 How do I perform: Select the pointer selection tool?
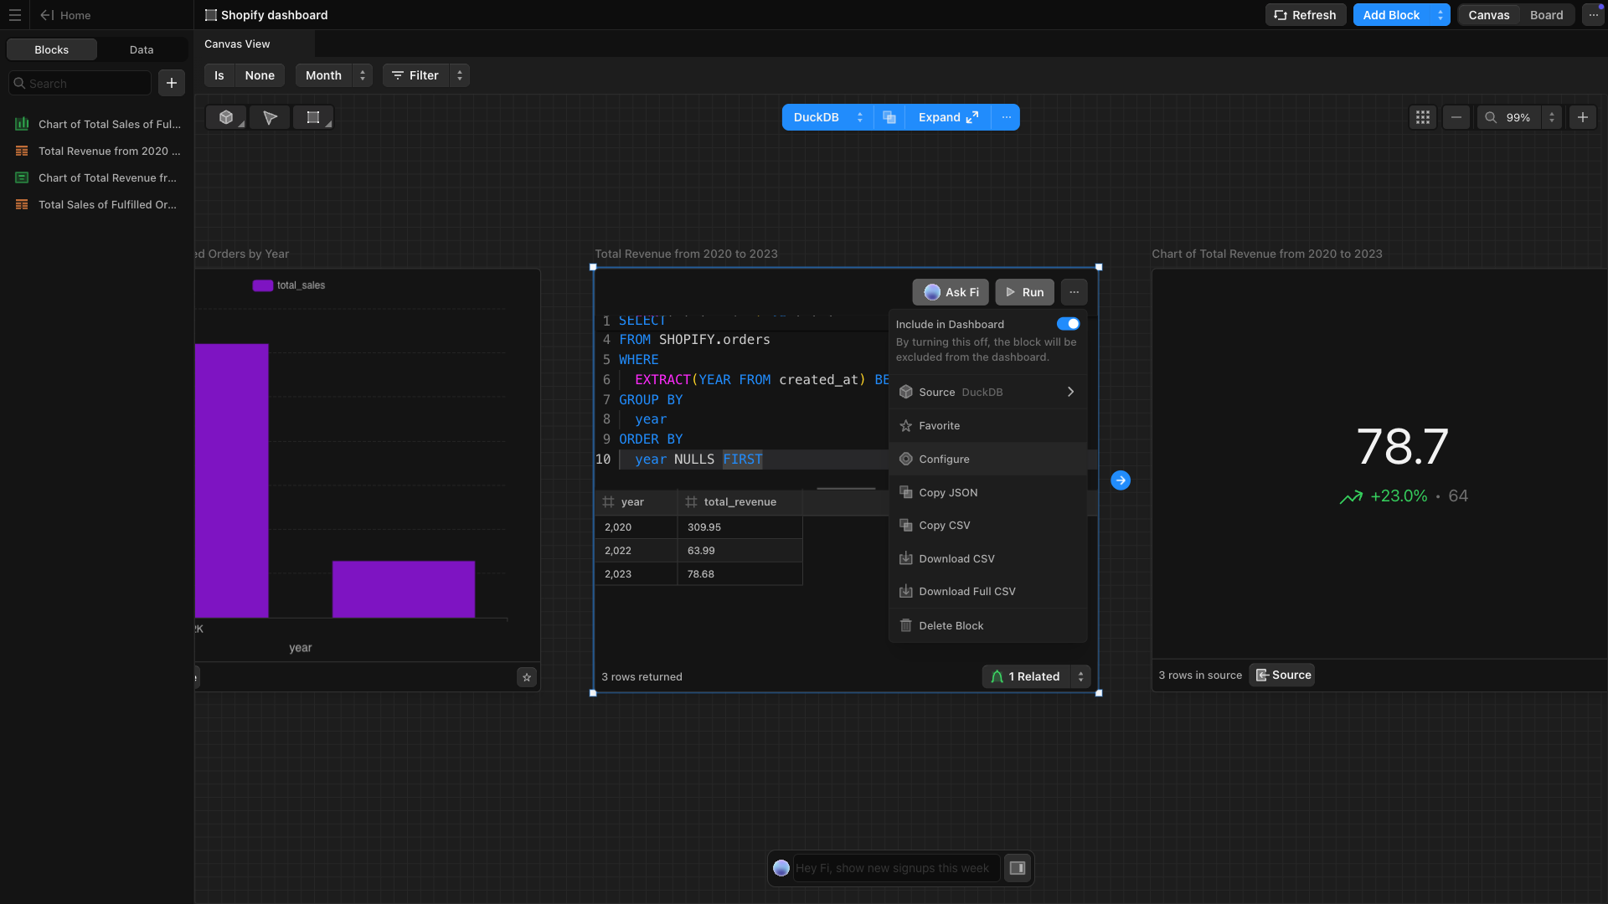(270, 118)
